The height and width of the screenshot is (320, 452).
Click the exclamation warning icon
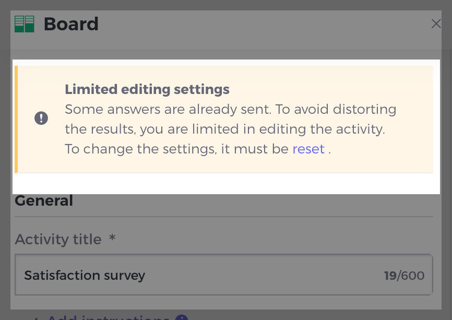pos(41,118)
